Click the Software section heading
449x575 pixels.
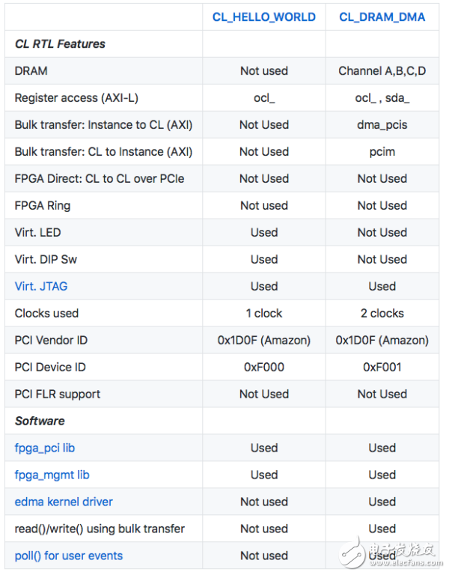pos(40,421)
